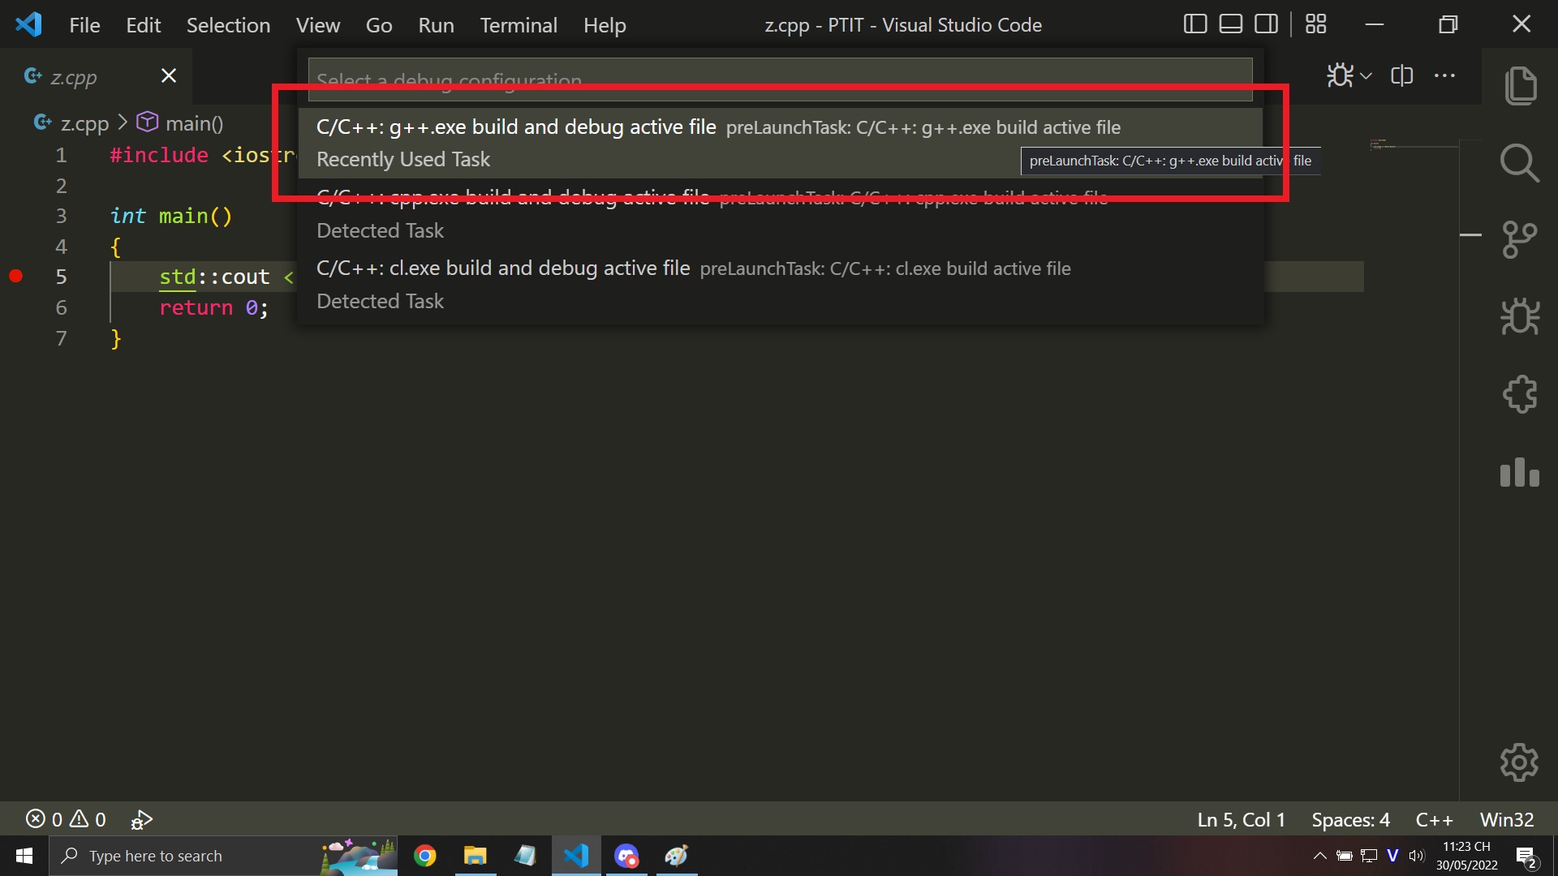Open the notepad-style app in taskbar

coord(525,856)
